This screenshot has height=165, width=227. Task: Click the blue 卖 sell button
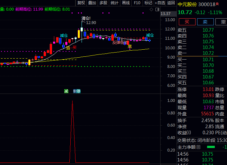point(205,22)
